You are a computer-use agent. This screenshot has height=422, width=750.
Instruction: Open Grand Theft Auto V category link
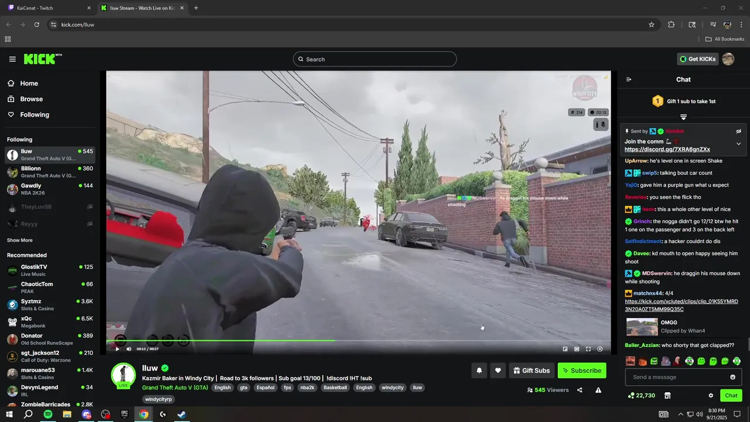click(175, 387)
